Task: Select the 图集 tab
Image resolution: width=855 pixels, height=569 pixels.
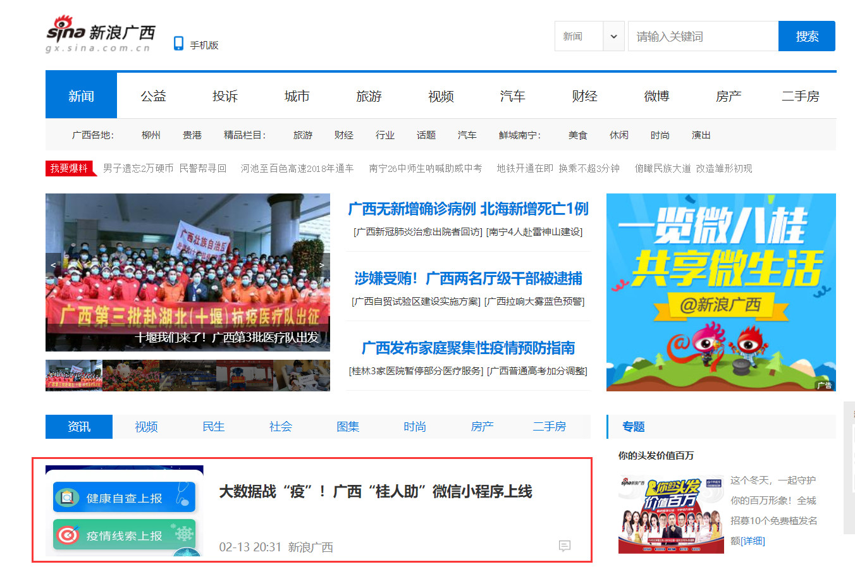Action: pyautogui.click(x=348, y=427)
